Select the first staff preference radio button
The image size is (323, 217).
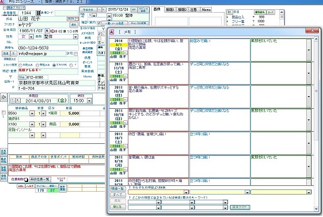[20, 65]
